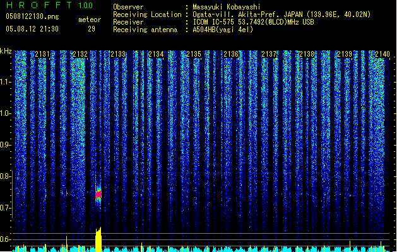The height and width of the screenshot is (252, 397).
Task: Click the tall yellow signal bar
Action: click(98, 239)
